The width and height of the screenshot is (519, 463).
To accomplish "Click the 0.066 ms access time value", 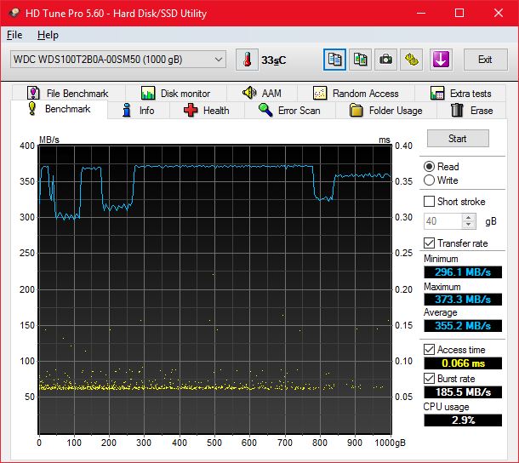I will 463,363.
